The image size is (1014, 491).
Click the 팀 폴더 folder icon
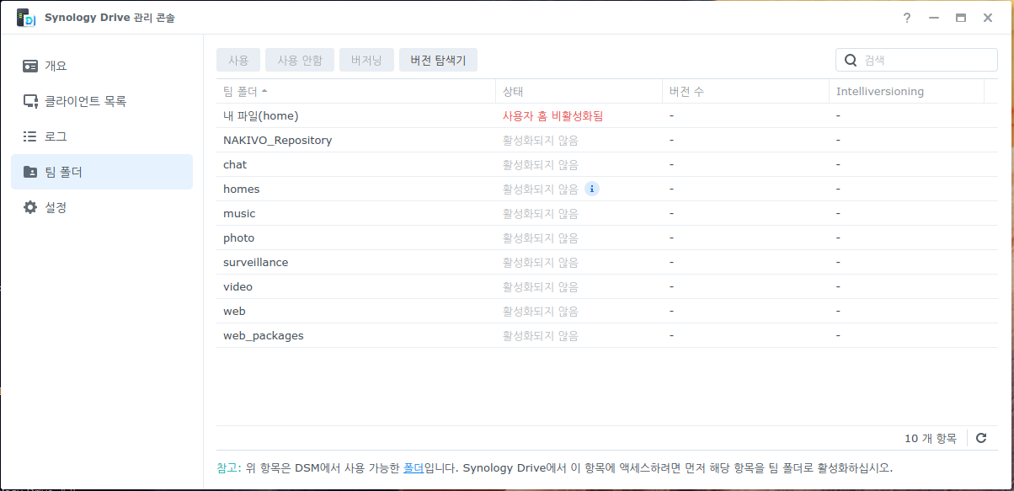(30, 172)
